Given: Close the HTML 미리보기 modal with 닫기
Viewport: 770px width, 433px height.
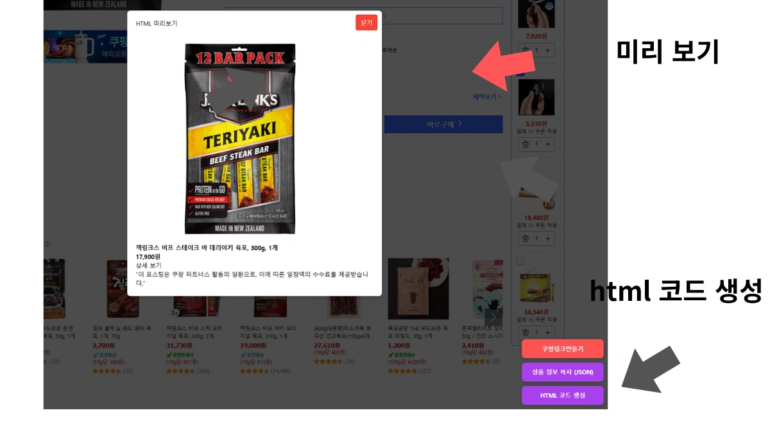Looking at the screenshot, I should point(366,22).
